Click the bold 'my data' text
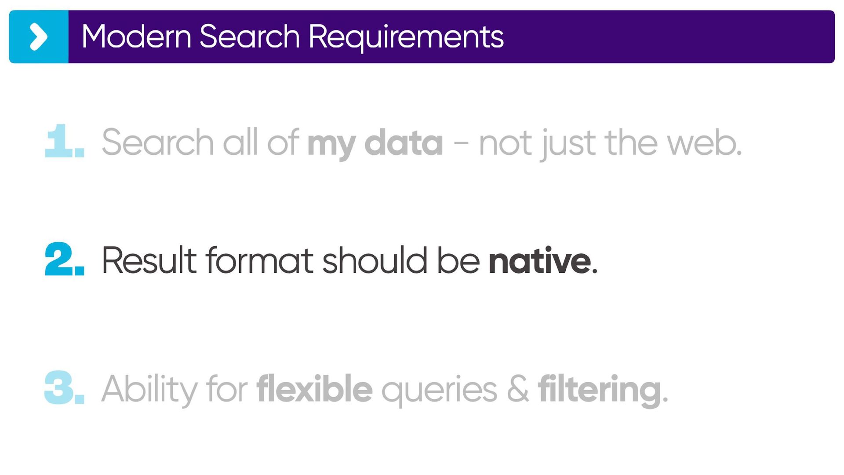The width and height of the screenshot is (844, 475). 375,143
